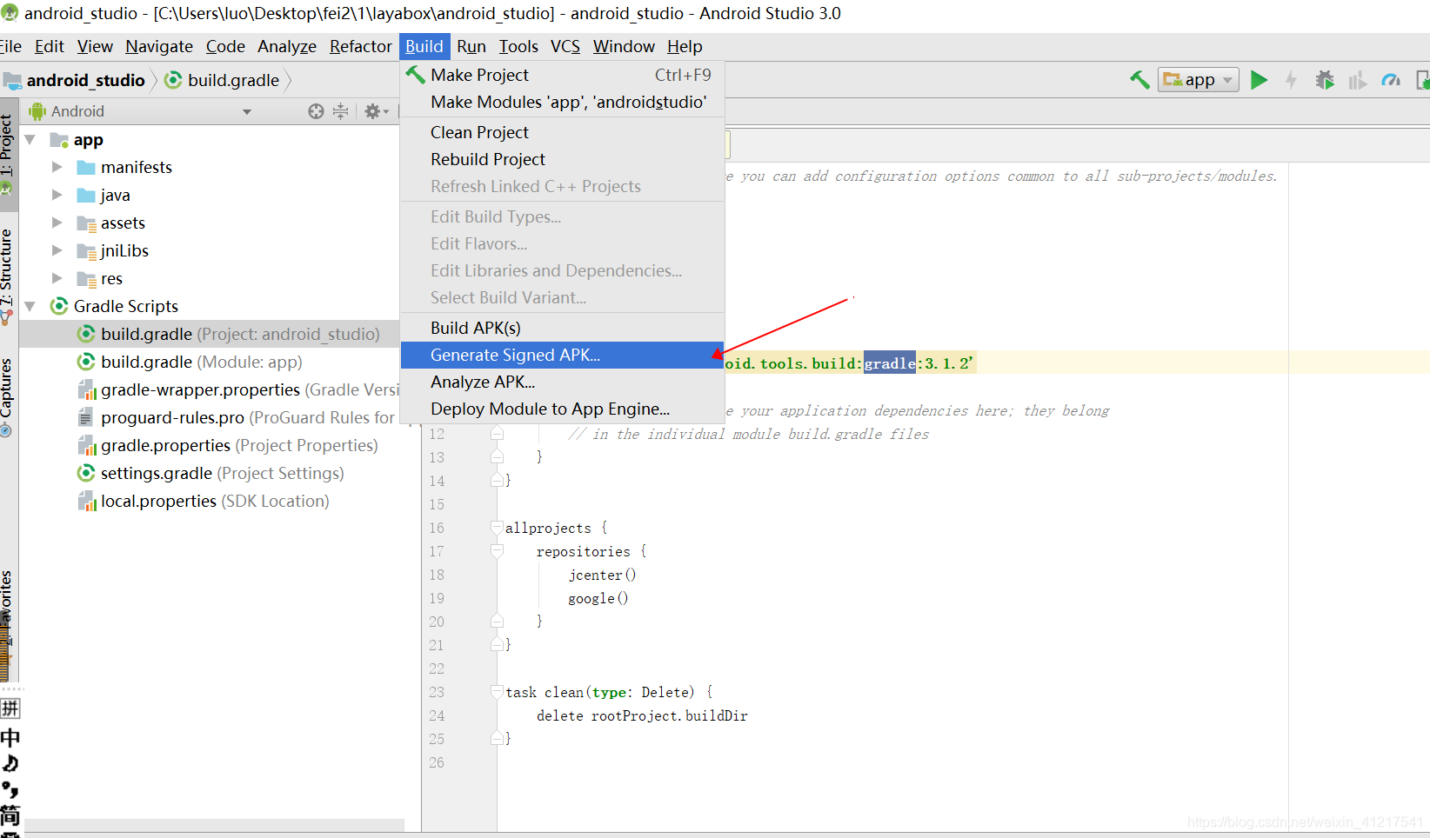Choose Make Modules 'app', 'androidstudio'
1430x838 pixels.
coord(562,102)
